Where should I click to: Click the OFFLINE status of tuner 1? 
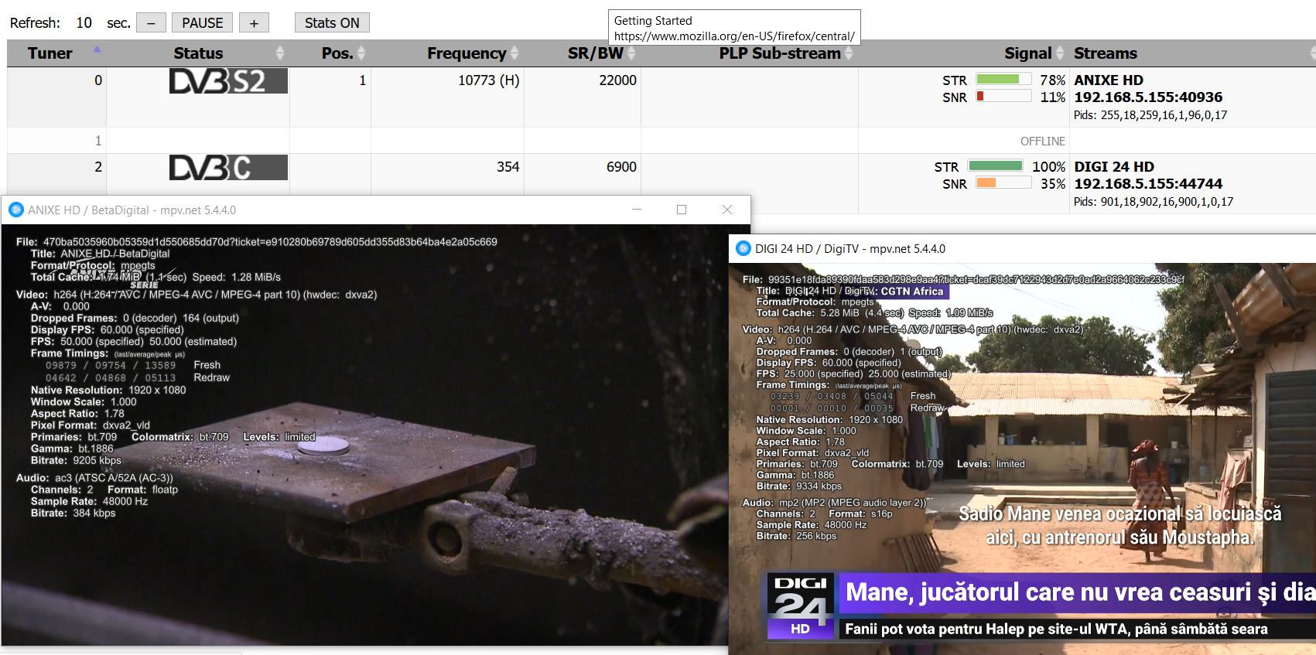1042,141
